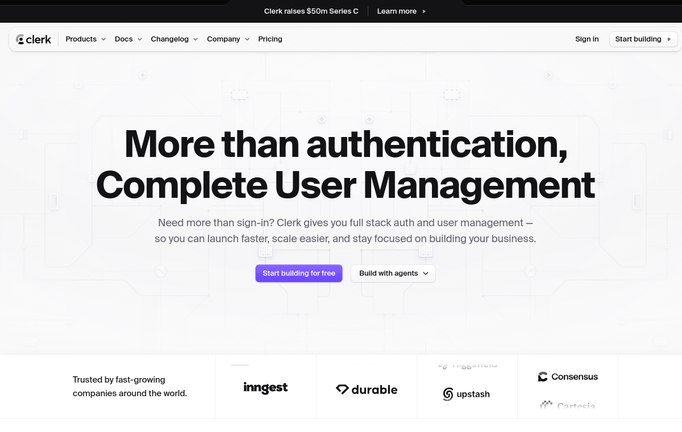Go to the Pricing page

[x=270, y=39]
